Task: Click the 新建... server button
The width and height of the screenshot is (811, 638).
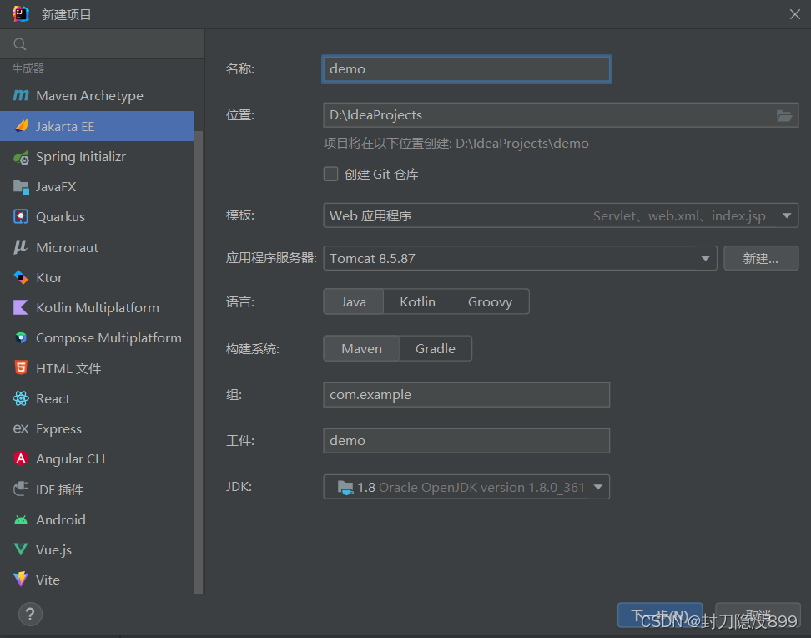Action: [x=761, y=258]
